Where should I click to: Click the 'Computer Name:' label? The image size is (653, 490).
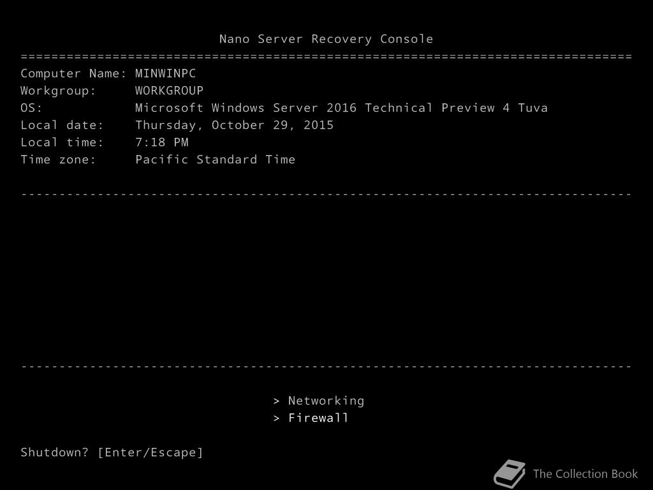click(74, 73)
